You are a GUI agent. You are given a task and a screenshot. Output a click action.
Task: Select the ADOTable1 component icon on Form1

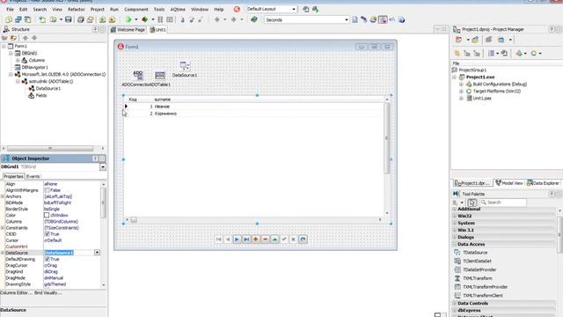pyautogui.click(x=160, y=75)
